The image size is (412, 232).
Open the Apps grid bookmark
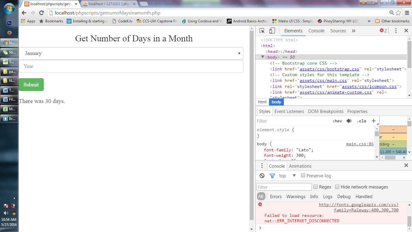[x=28, y=21]
